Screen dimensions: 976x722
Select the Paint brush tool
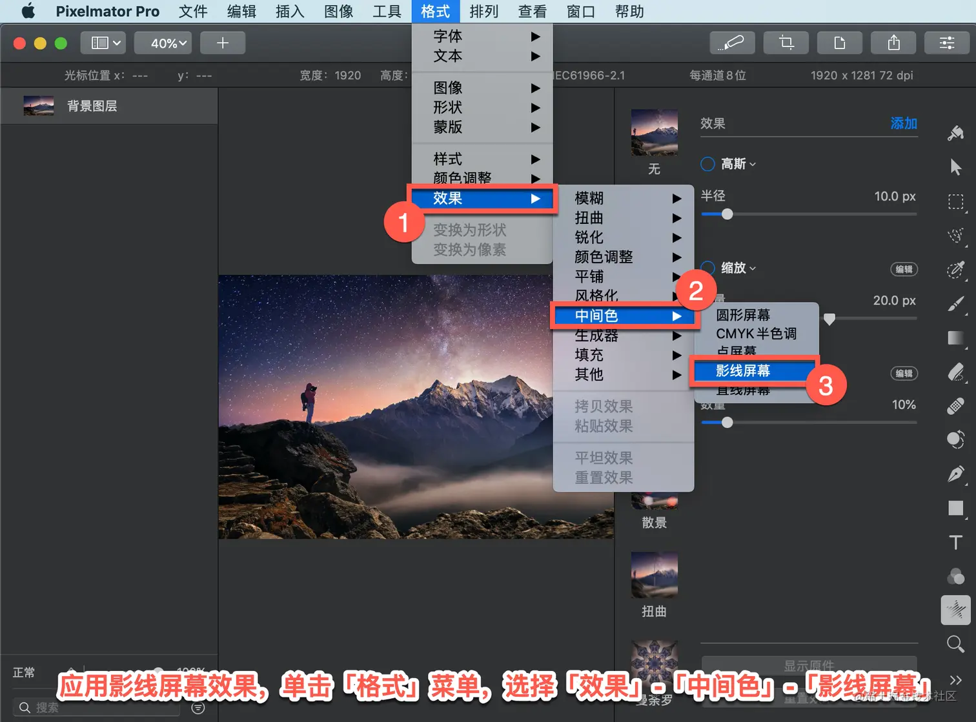click(x=956, y=304)
